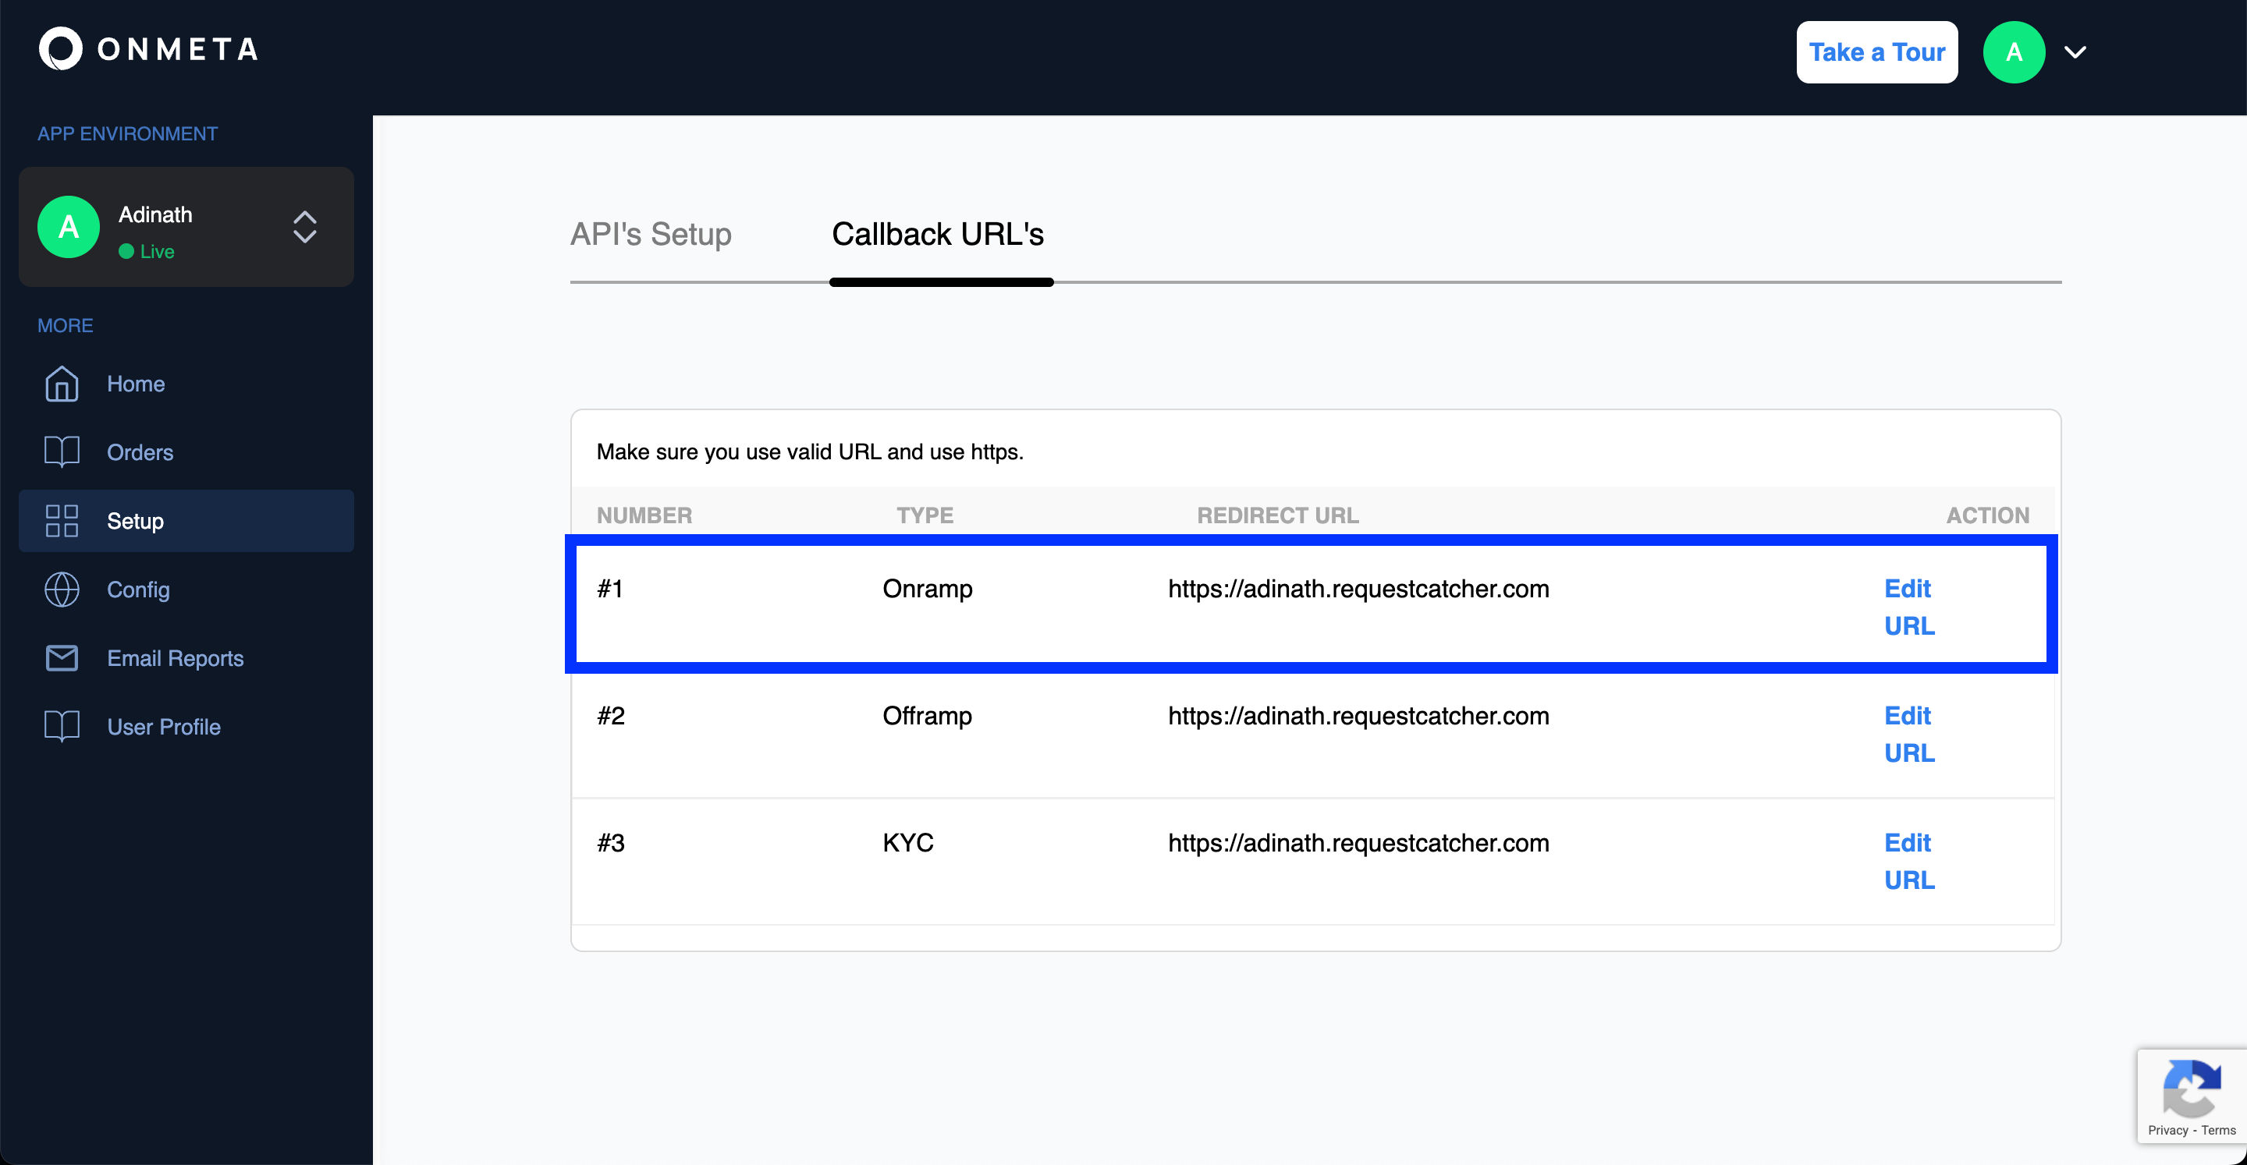This screenshot has height=1165, width=2247.
Task: Click the Home house icon
Action: [61, 384]
